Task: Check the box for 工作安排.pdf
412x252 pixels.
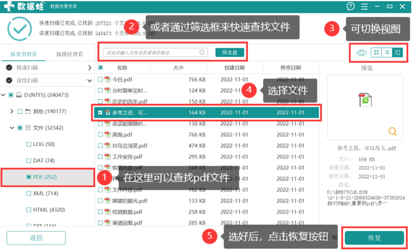Action: [x=100, y=157]
